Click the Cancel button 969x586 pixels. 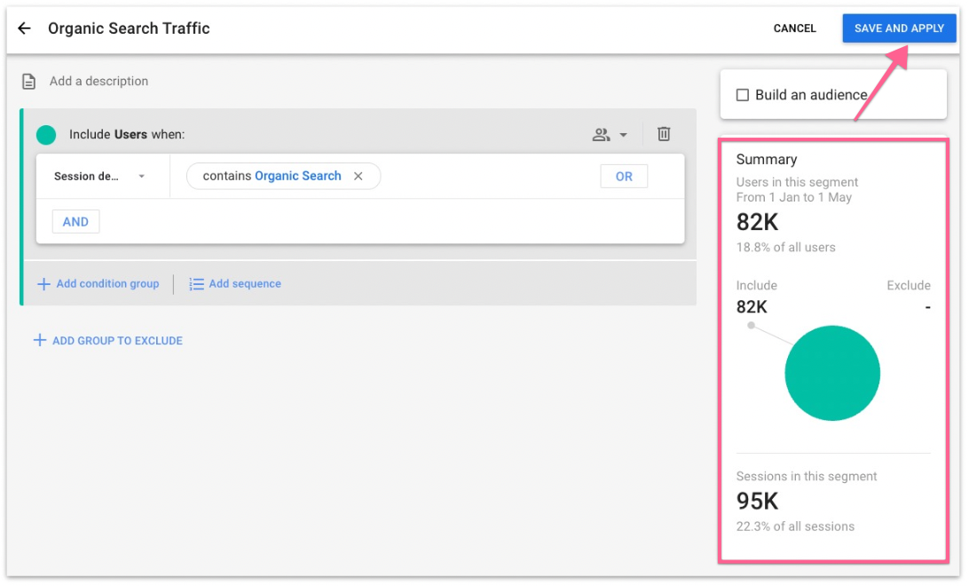point(794,28)
